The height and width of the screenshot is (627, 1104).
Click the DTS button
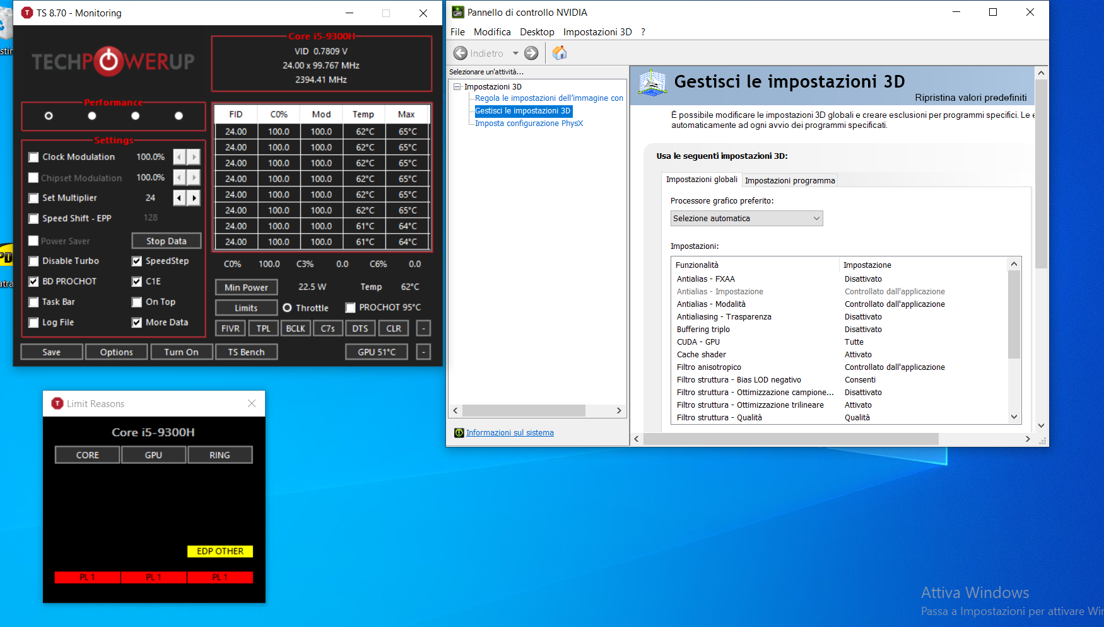[x=360, y=328]
